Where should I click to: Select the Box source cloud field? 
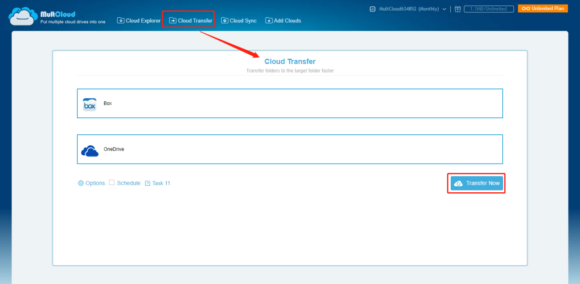click(x=290, y=103)
